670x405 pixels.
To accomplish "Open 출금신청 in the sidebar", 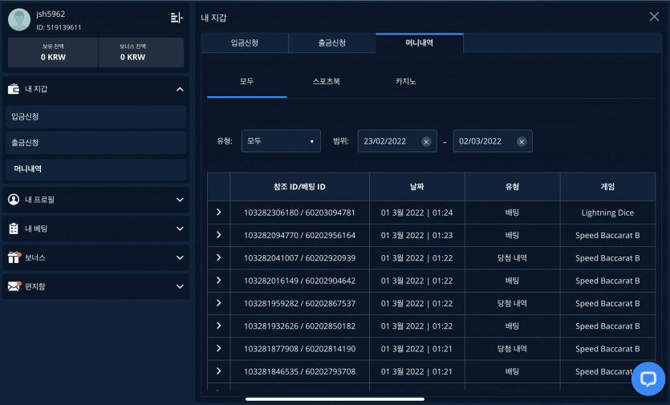I will coord(95,143).
